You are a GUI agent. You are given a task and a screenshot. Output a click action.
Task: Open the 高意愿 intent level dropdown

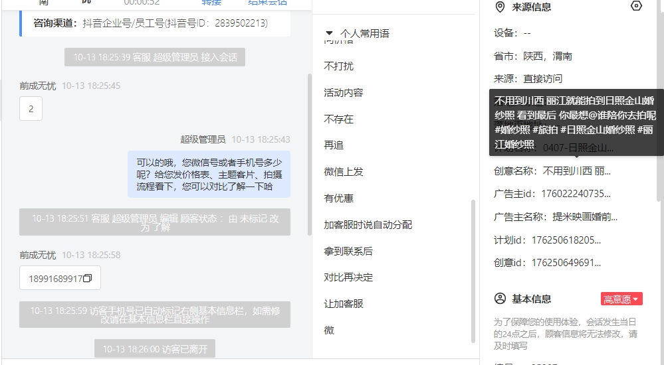click(621, 299)
